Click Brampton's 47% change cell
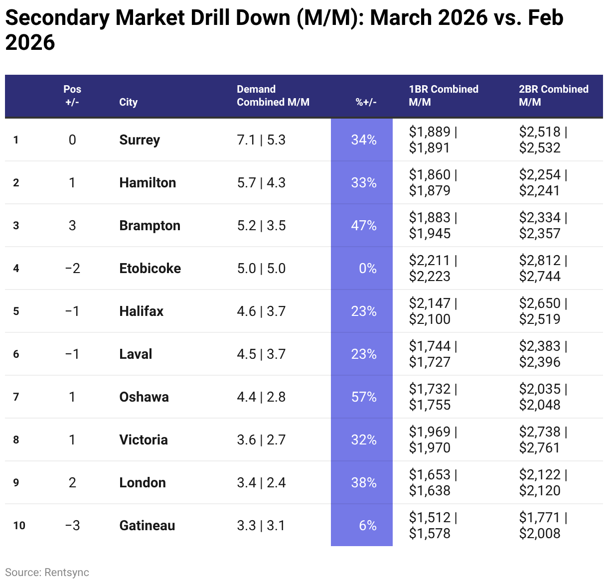The width and height of the screenshot is (608, 584). click(363, 226)
